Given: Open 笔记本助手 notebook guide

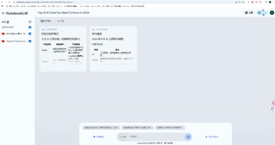Looking at the screenshot, I should [212, 137].
